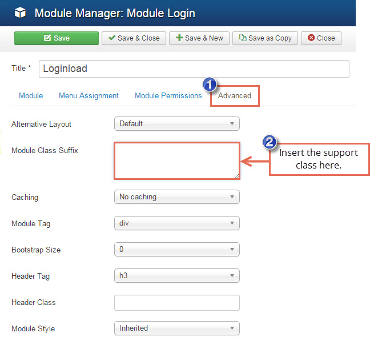Click the Module Manager: Module Login heading

[x=115, y=13]
